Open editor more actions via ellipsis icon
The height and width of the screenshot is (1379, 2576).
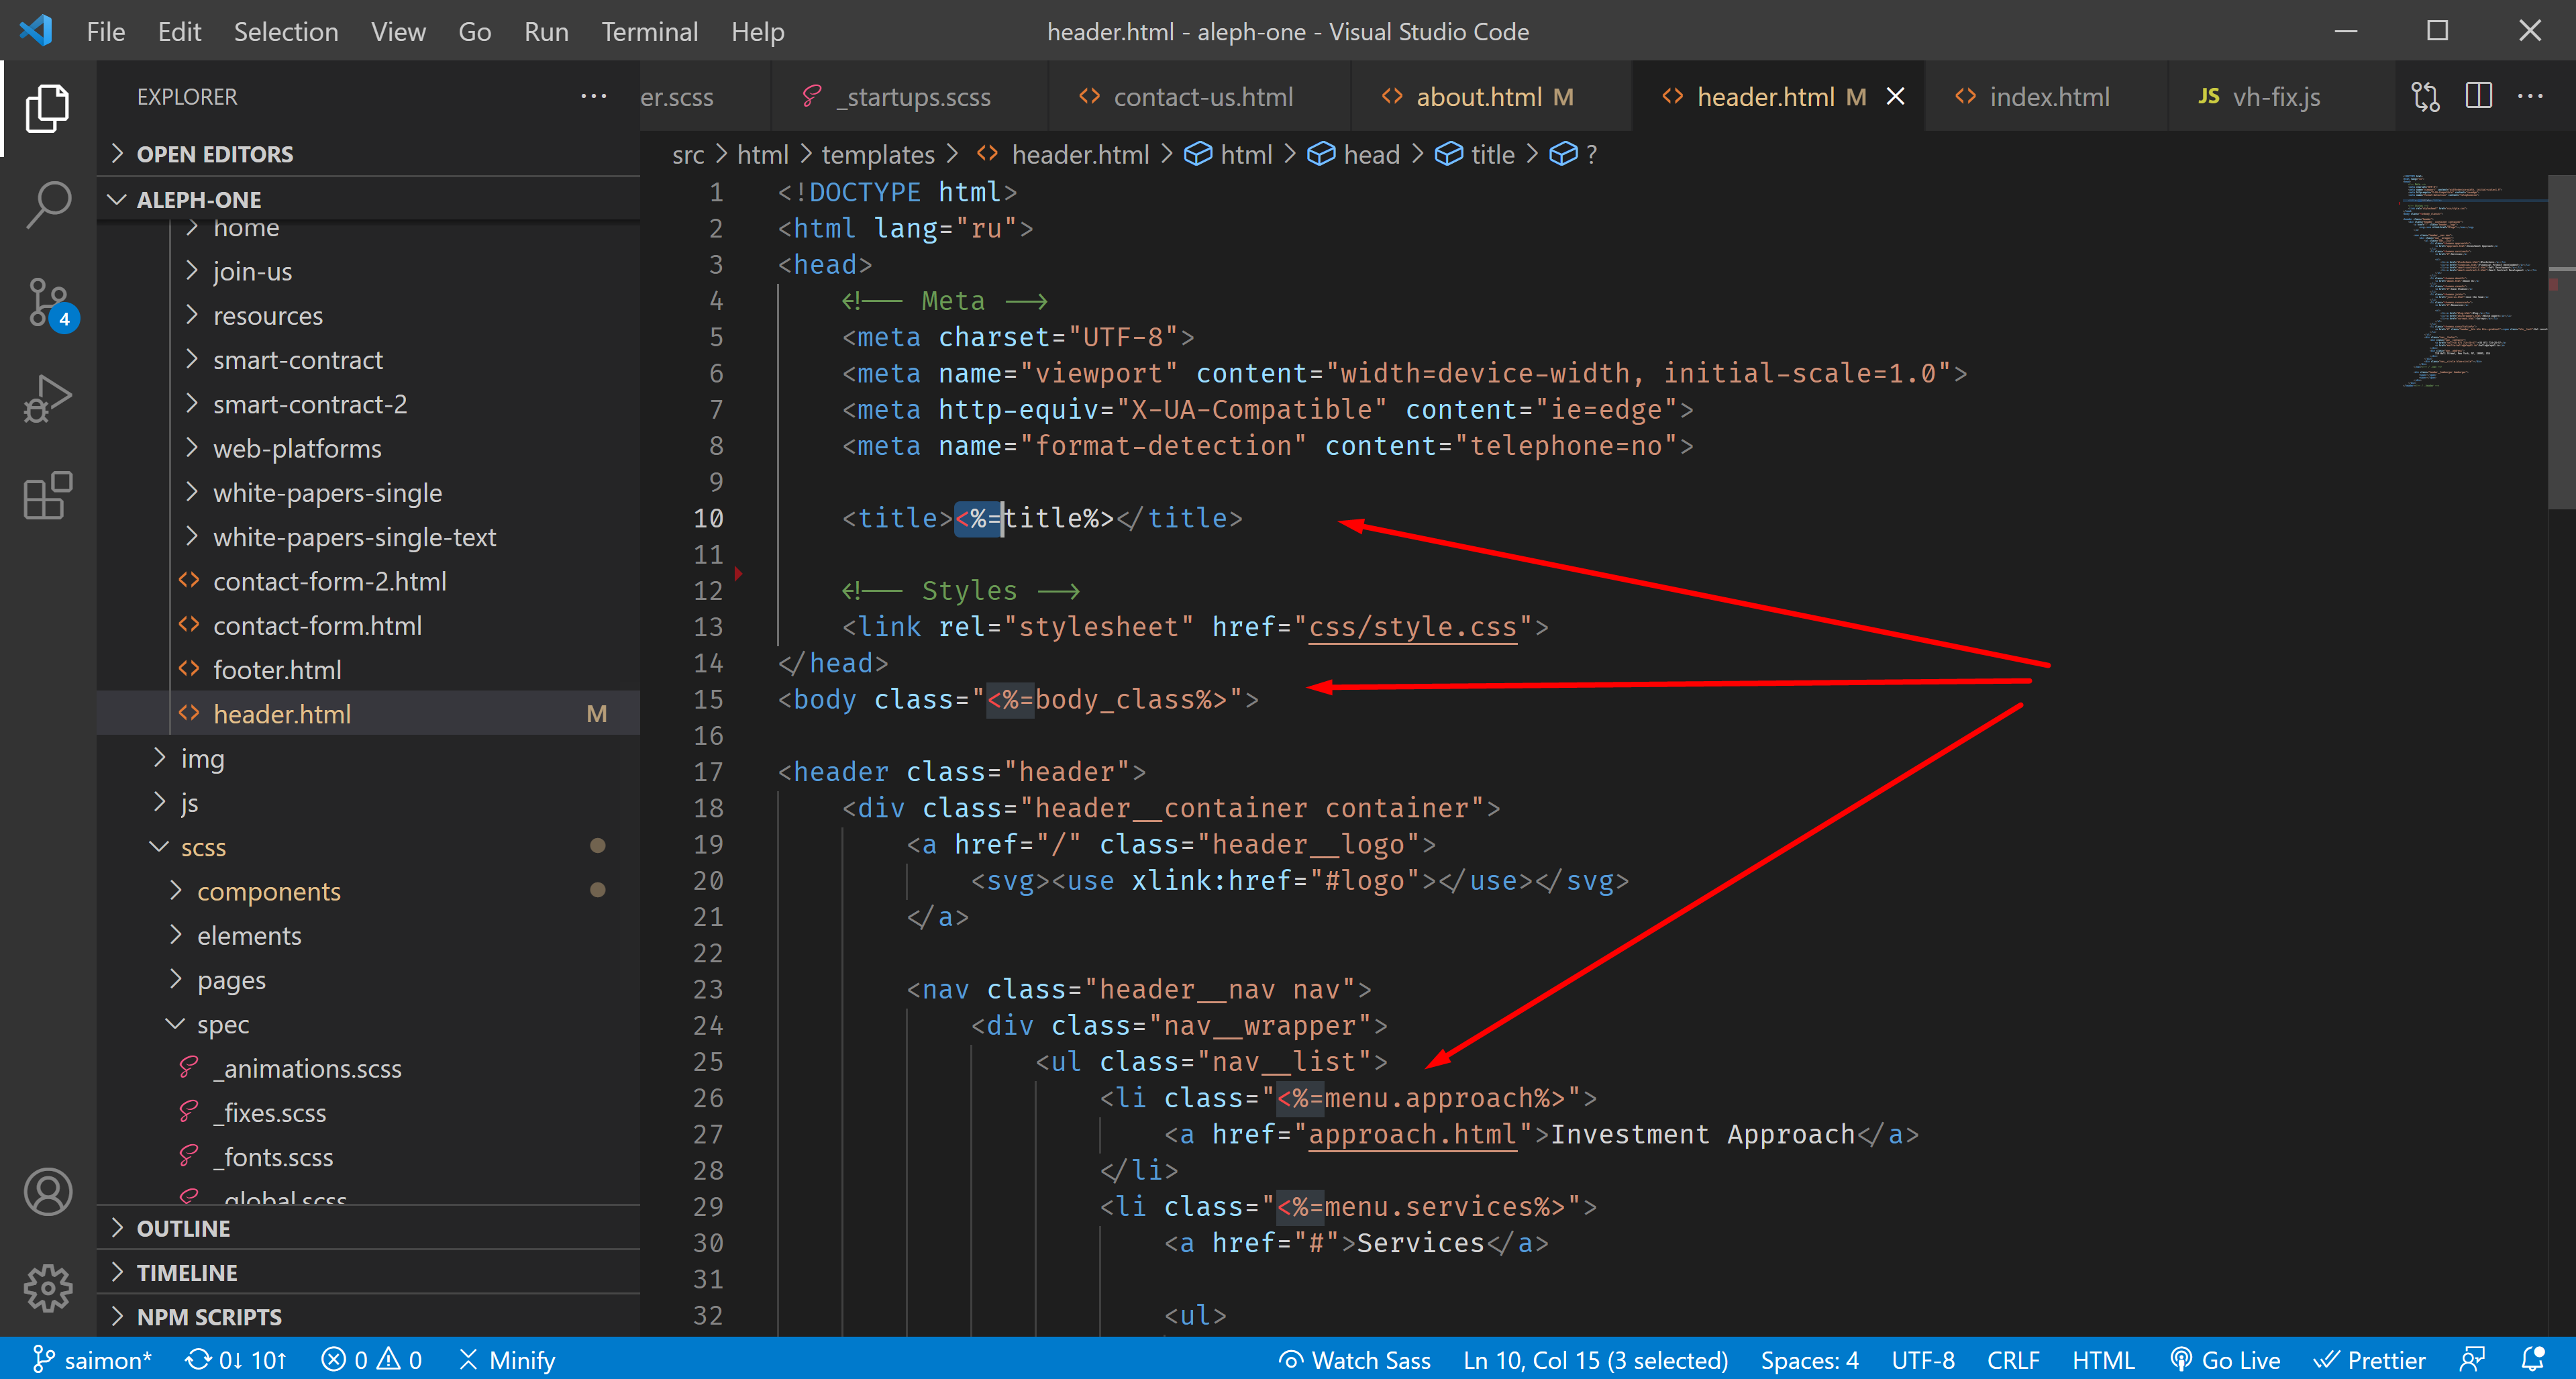[x=2531, y=96]
